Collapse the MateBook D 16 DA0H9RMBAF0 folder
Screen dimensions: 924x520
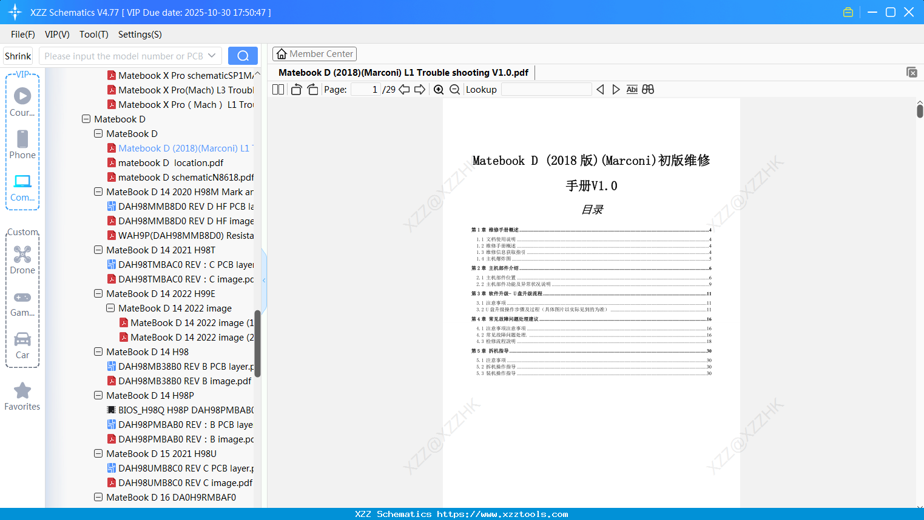pyautogui.click(x=98, y=498)
